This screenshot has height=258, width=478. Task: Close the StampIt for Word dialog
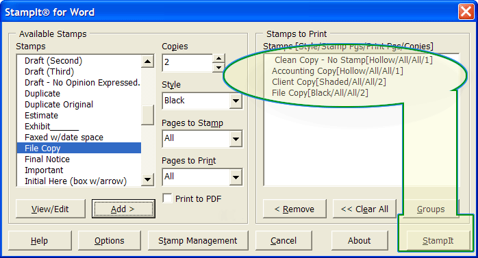click(466, 12)
